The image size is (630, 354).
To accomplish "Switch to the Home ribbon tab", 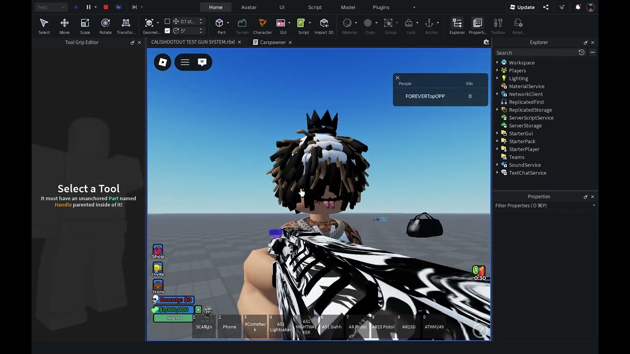I will [x=216, y=7].
